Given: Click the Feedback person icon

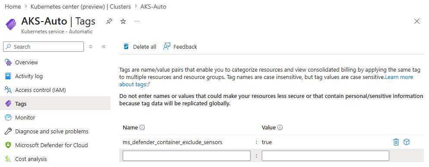Looking at the screenshot, I should [167, 47].
